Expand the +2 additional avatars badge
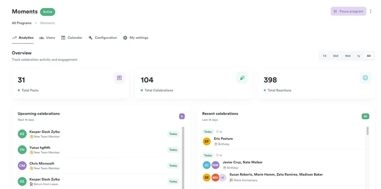 point(223,178)
